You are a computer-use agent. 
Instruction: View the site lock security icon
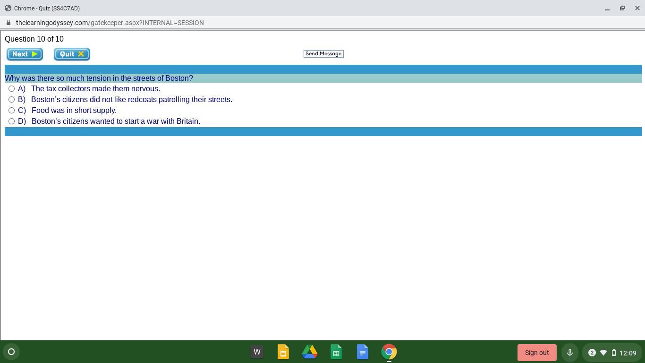[8, 23]
